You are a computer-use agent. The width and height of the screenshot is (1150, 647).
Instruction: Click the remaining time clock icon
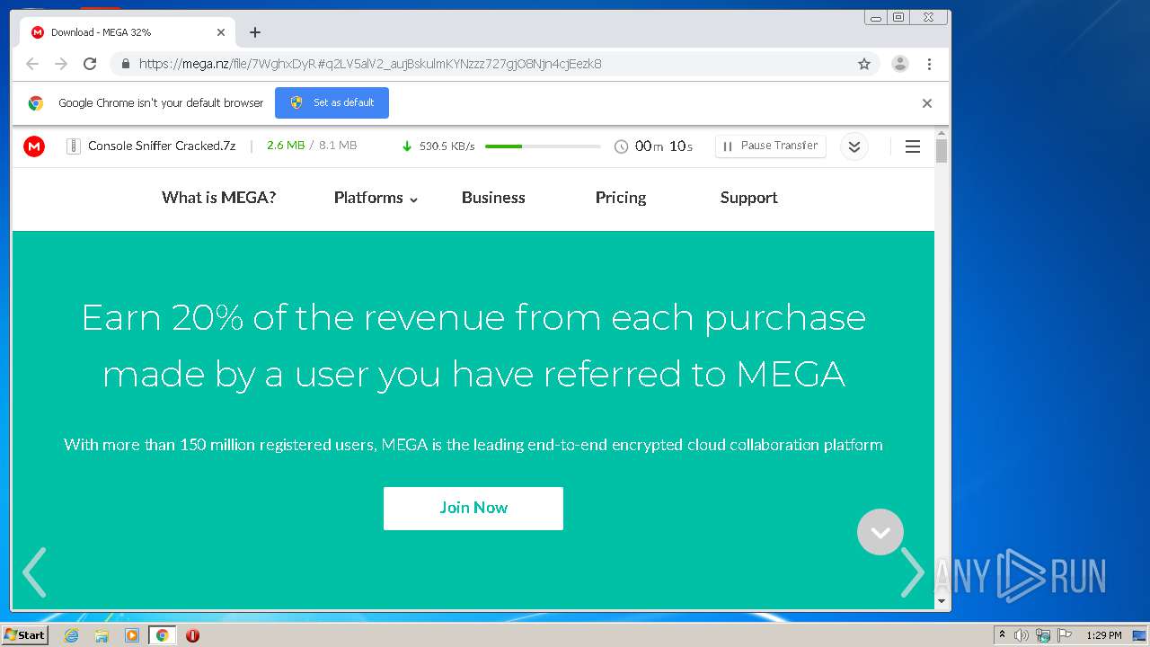point(621,146)
